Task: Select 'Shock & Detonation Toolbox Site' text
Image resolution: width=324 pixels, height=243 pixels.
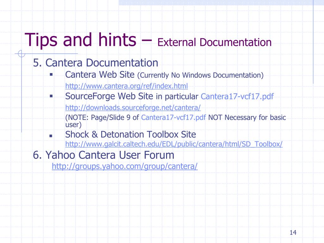Action: coord(131,134)
